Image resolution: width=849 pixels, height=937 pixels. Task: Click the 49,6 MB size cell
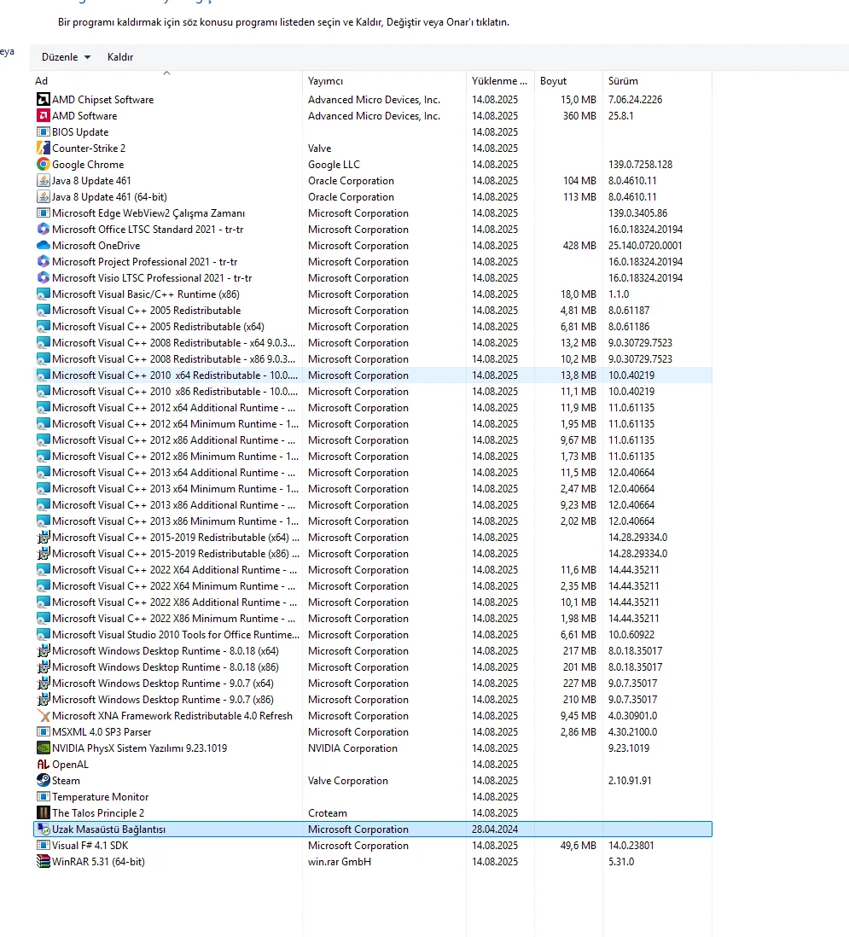click(578, 845)
